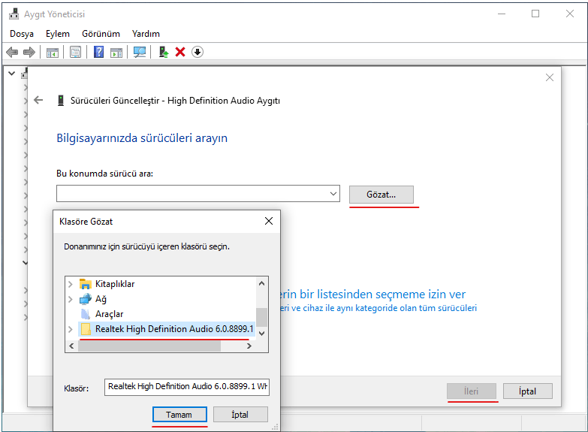Open the Eylem menu
The height and width of the screenshot is (432, 588).
click(58, 34)
